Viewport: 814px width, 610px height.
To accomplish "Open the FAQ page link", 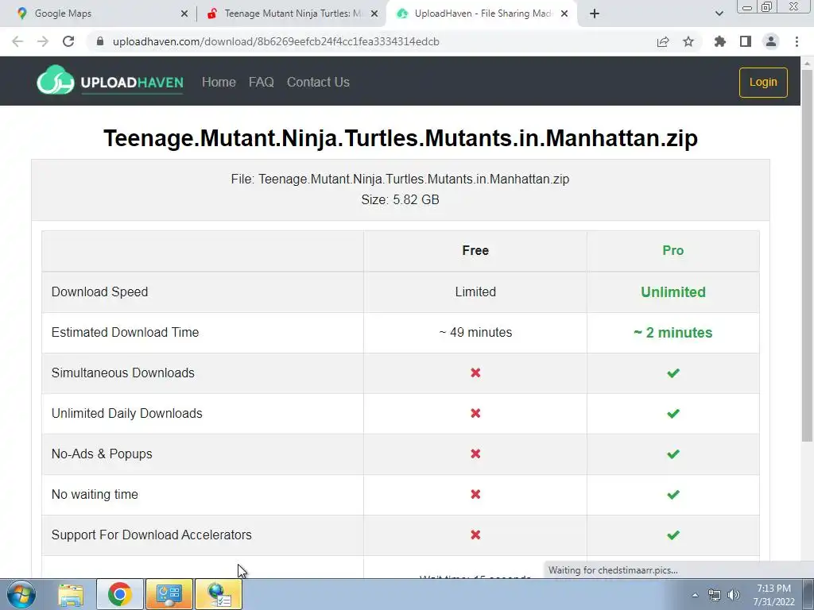I will pos(261,82).
